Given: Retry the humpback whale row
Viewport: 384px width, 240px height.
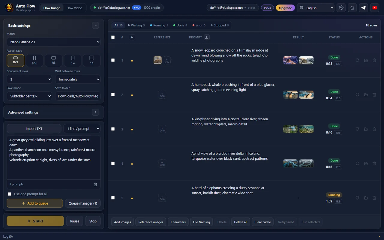Looking at the screenshot, I should pos(358,95).
